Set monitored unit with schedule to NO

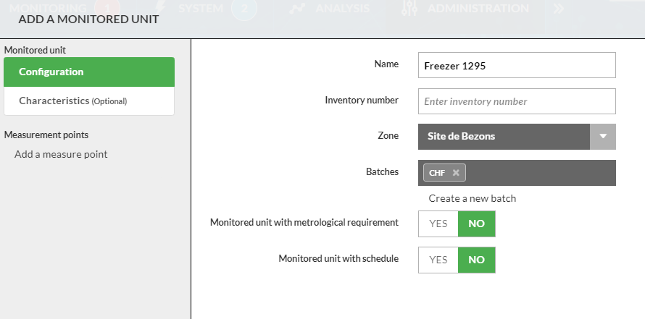click(476, 260)
